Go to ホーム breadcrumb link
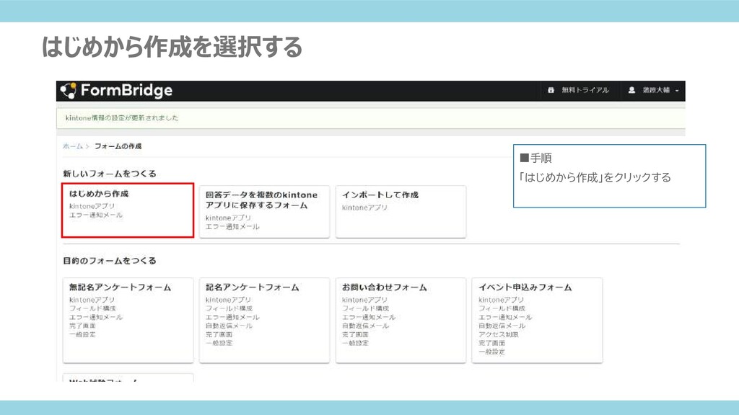 pos(73,146)
